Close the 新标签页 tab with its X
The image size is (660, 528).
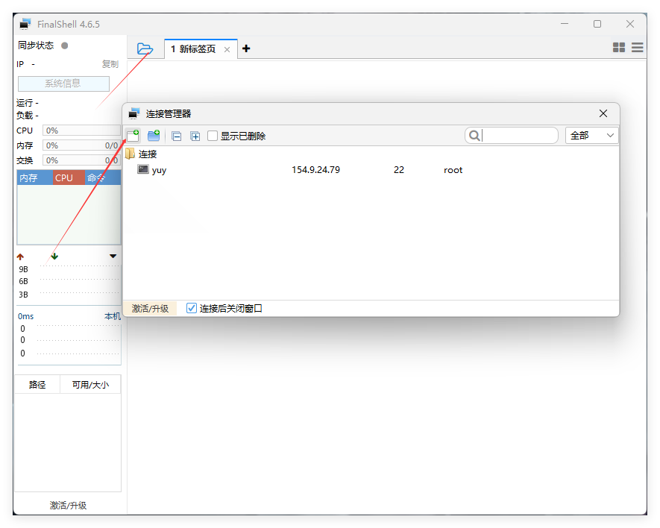pyautogui.click(x=227, y=49)
